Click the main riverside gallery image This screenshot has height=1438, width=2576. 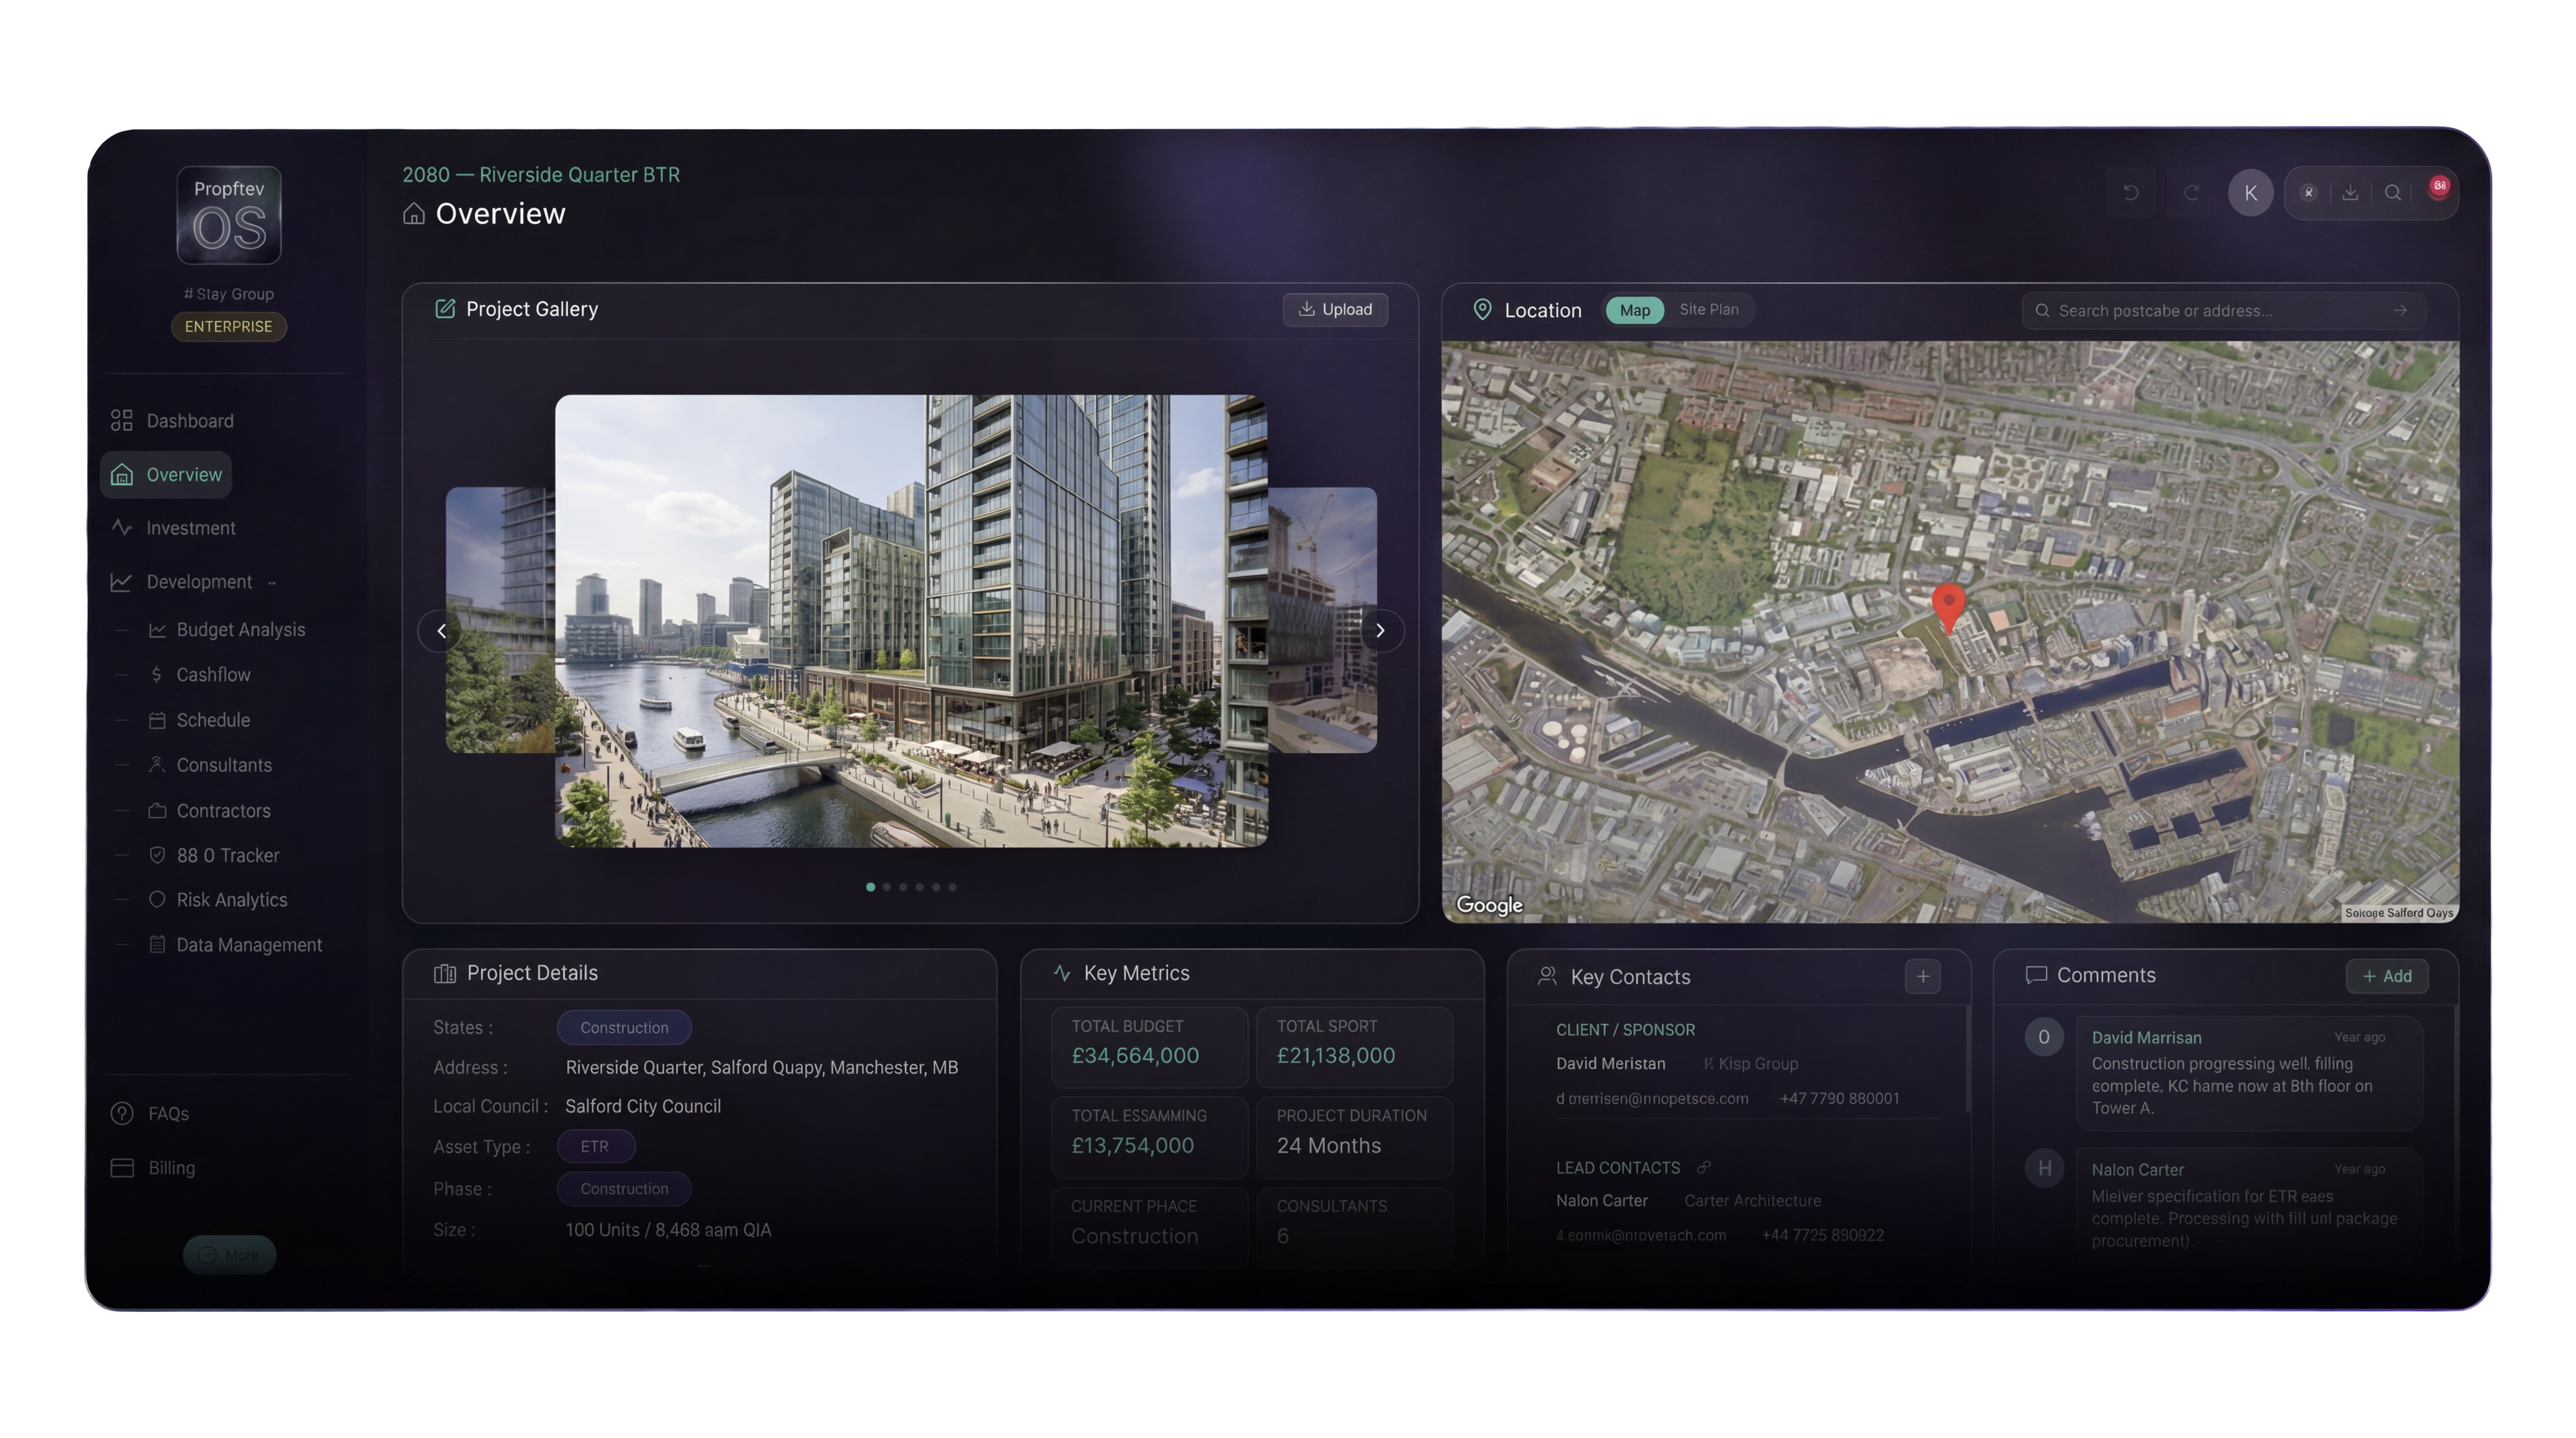pyautogui.click(x=911, y=621)
